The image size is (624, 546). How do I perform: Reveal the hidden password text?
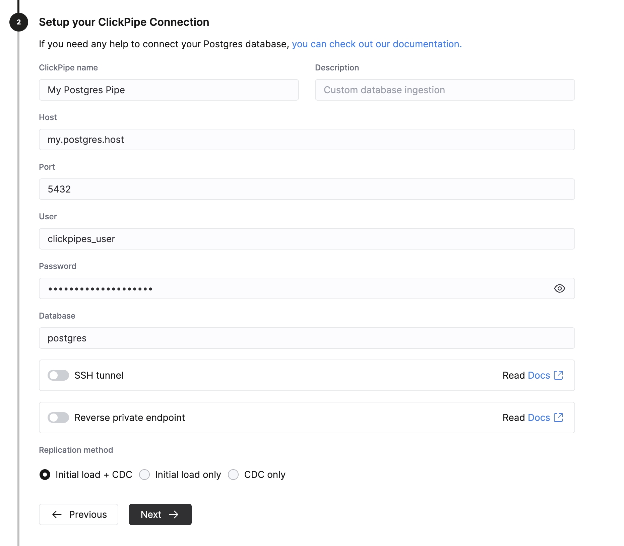[x=560, y=288]
